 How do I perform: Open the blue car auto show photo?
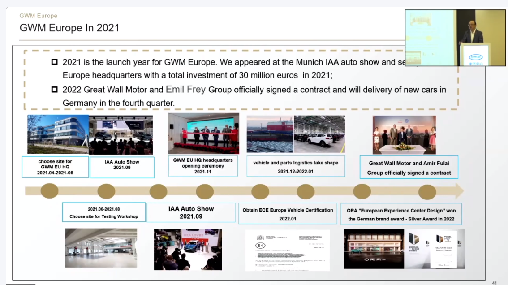point(188,250)
